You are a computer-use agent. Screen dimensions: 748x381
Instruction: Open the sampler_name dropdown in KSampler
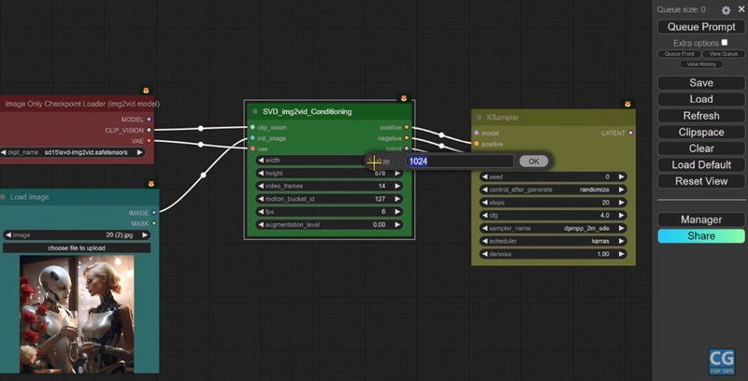553,227
